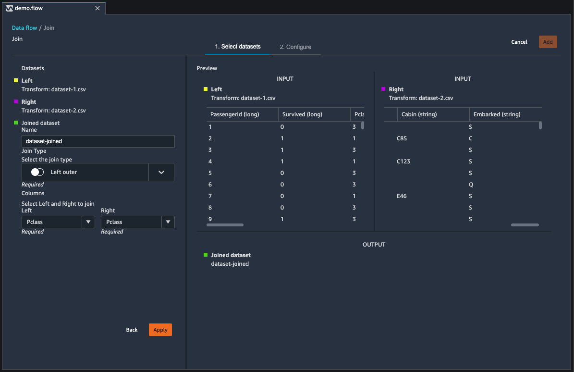Click the horizontal scrollbar under the Left preview table
The height and width of the screenshot is (372, 574).
point(225,224)
